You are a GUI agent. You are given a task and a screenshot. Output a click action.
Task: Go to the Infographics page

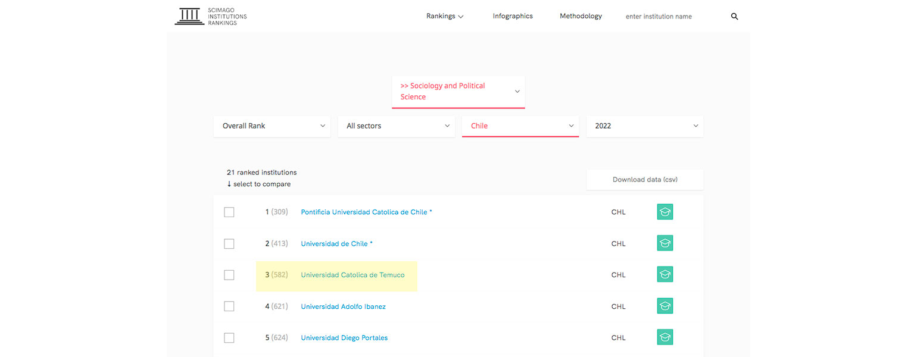[x=513, y=16]
